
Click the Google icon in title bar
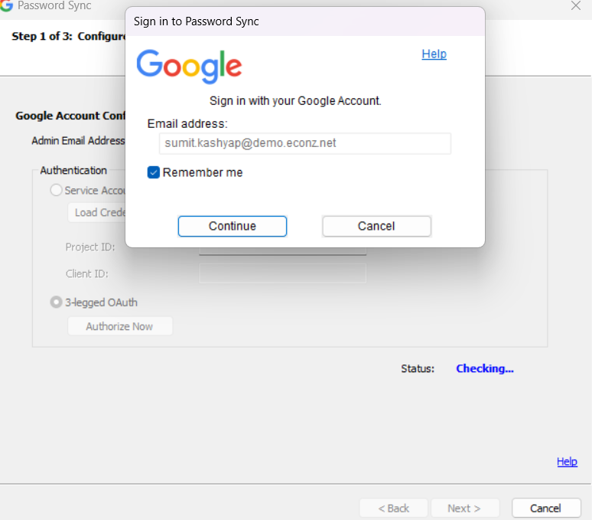click(x=6, y=5)
